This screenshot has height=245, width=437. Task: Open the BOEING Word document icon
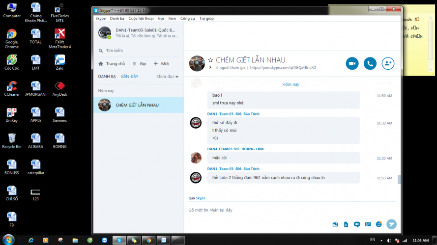[x=59, y=141]
